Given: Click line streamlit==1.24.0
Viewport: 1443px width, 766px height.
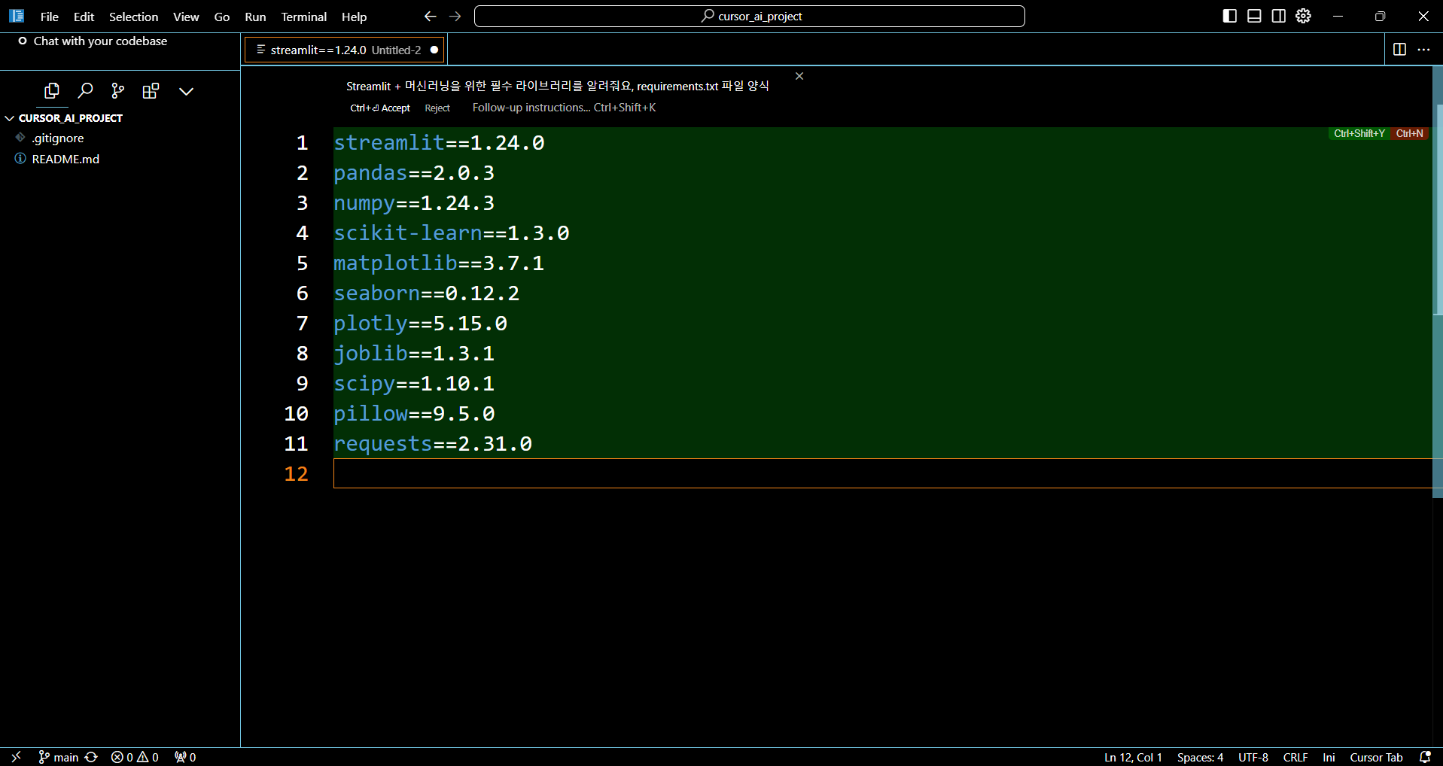Looking at the screenshot, I should click(x=439, y=142).
